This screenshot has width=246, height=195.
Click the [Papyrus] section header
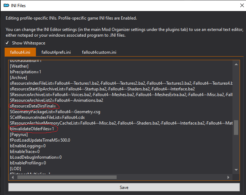[x=19, y=135]
